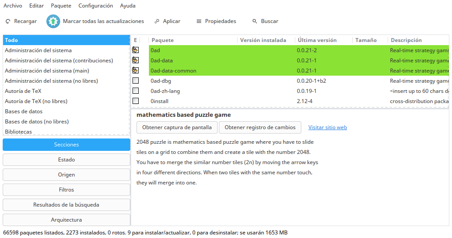Click the Buscar magnifier icon
Screen dimensions: 452x238
(254, 21)
